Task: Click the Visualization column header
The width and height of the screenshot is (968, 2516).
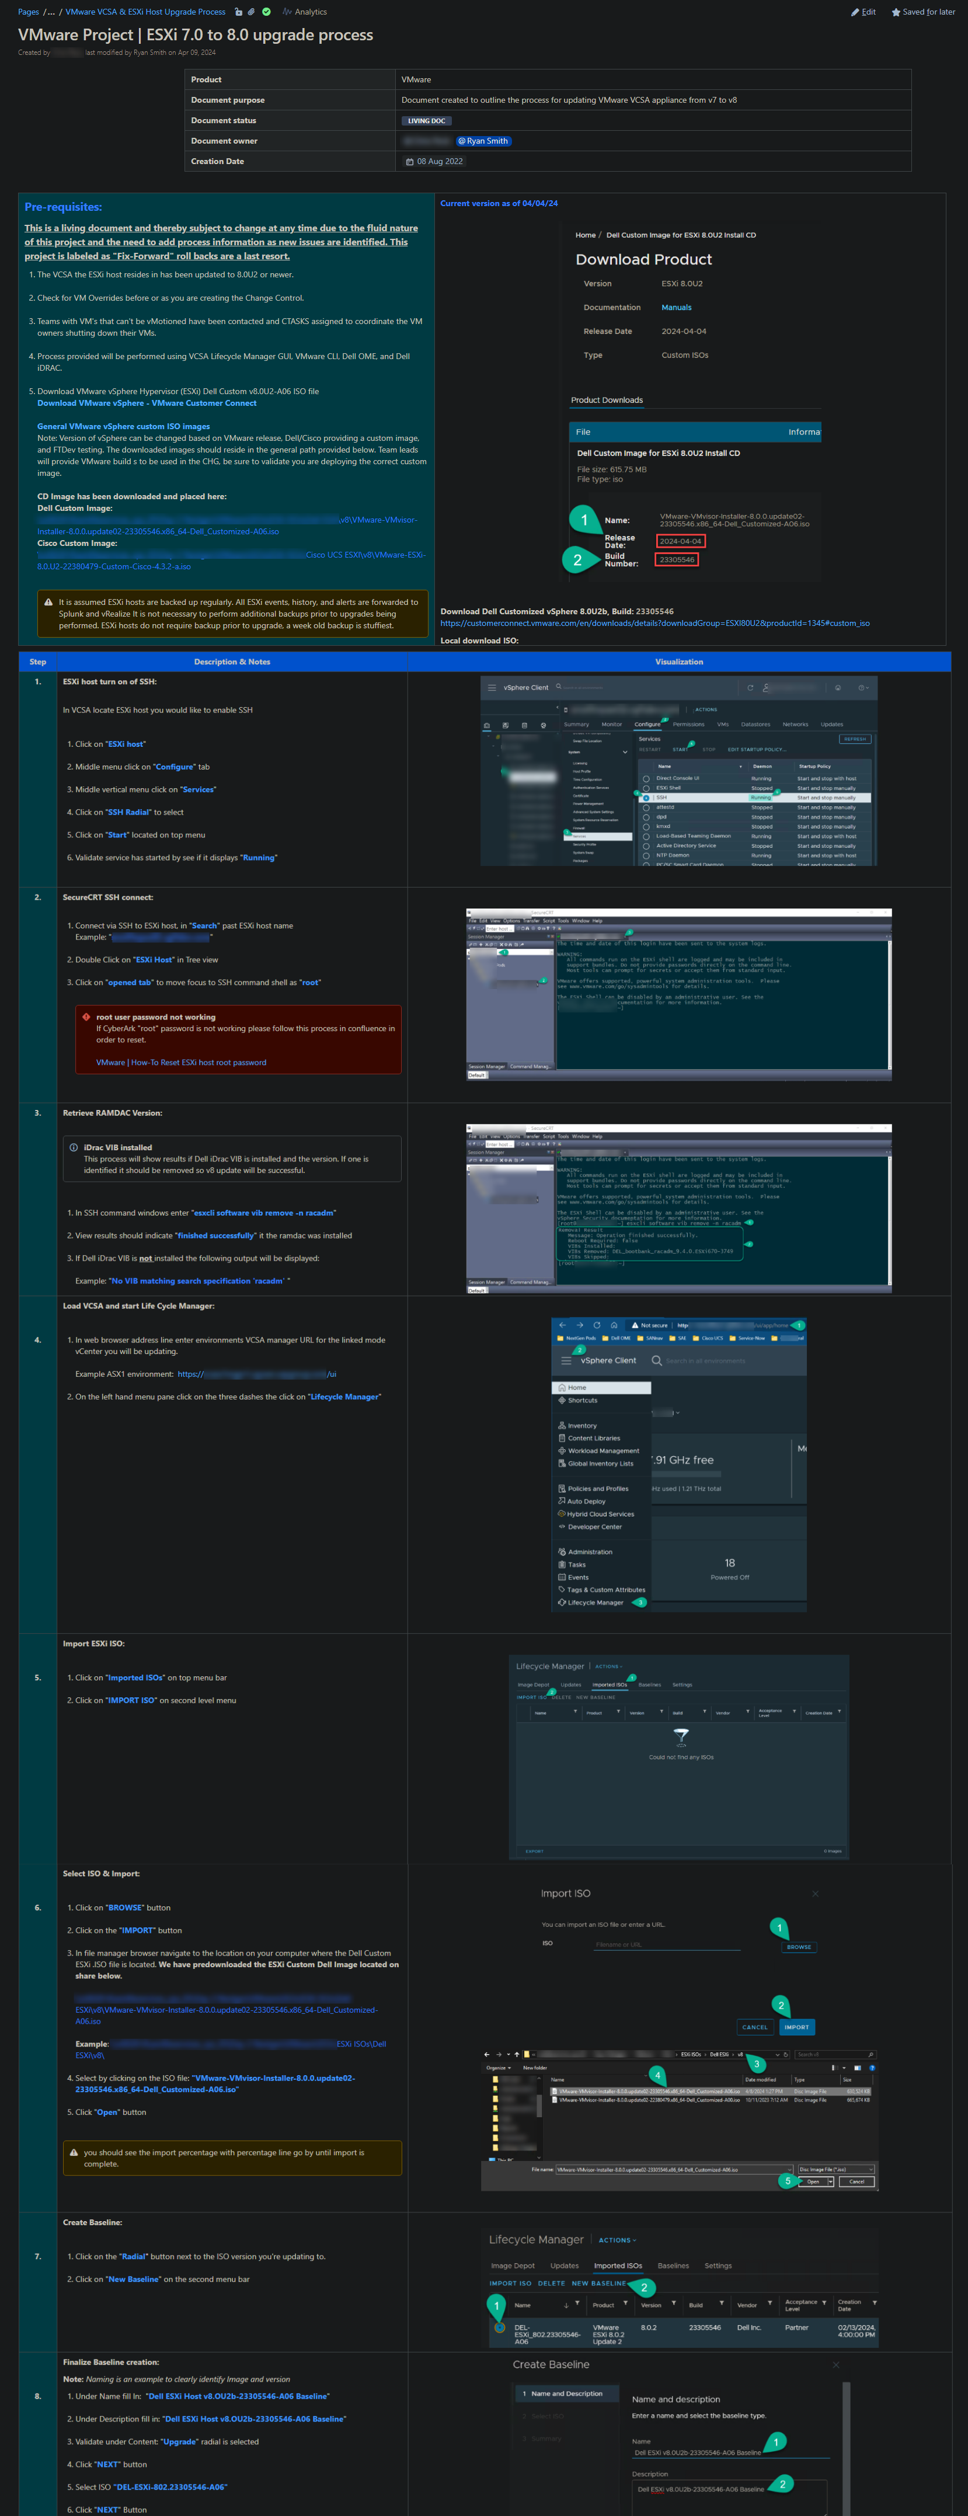Action: (679, 662)
